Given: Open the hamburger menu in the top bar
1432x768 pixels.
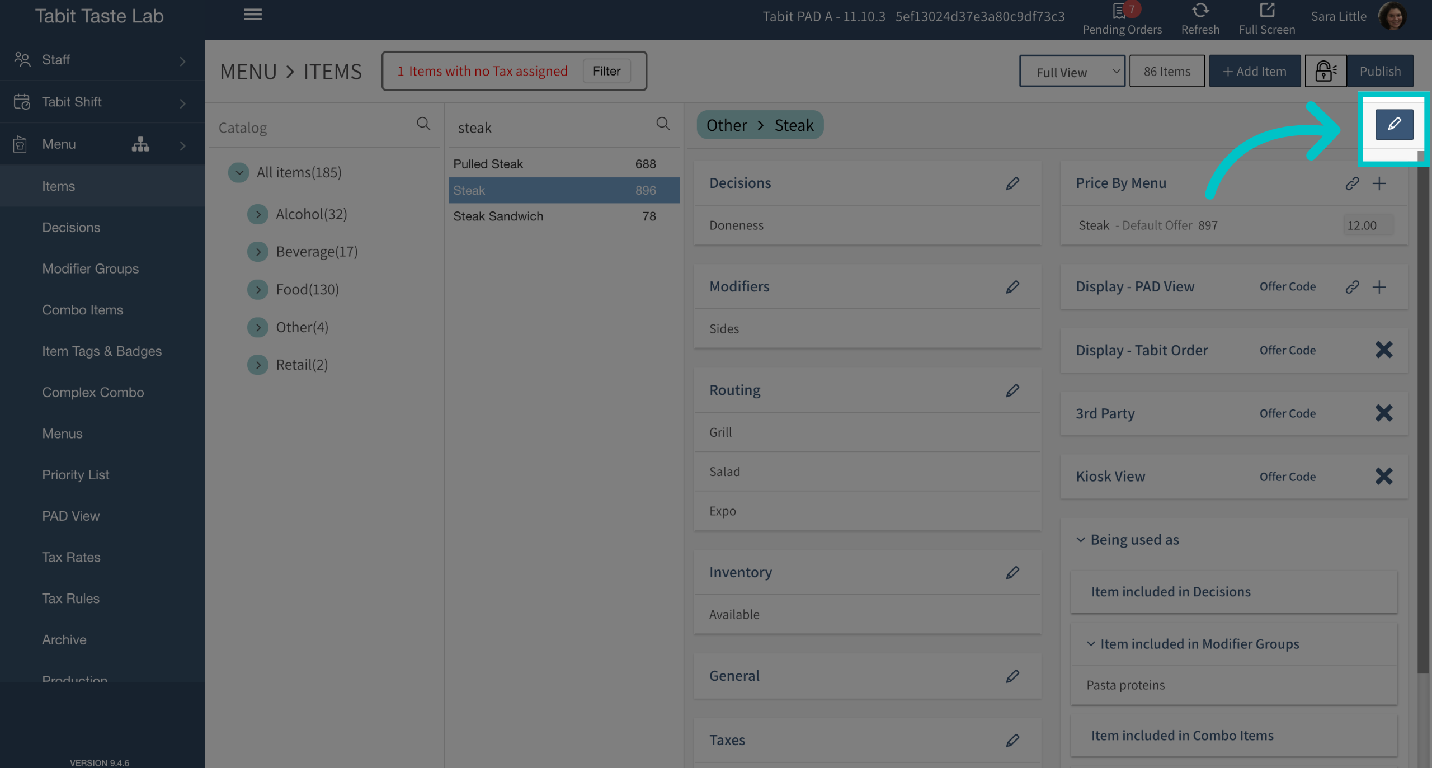Looking at the screenshot, I should [x=253, y=15].
